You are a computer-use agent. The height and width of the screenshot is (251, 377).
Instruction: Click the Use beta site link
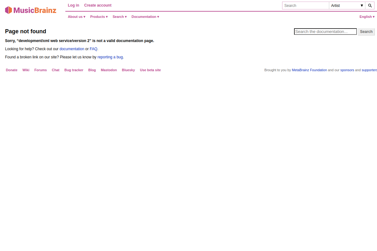pyautogui.click(x=150, y=70)
